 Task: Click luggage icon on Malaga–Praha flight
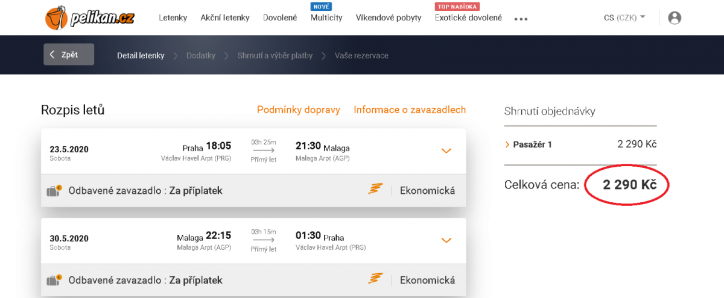[56, 281]
